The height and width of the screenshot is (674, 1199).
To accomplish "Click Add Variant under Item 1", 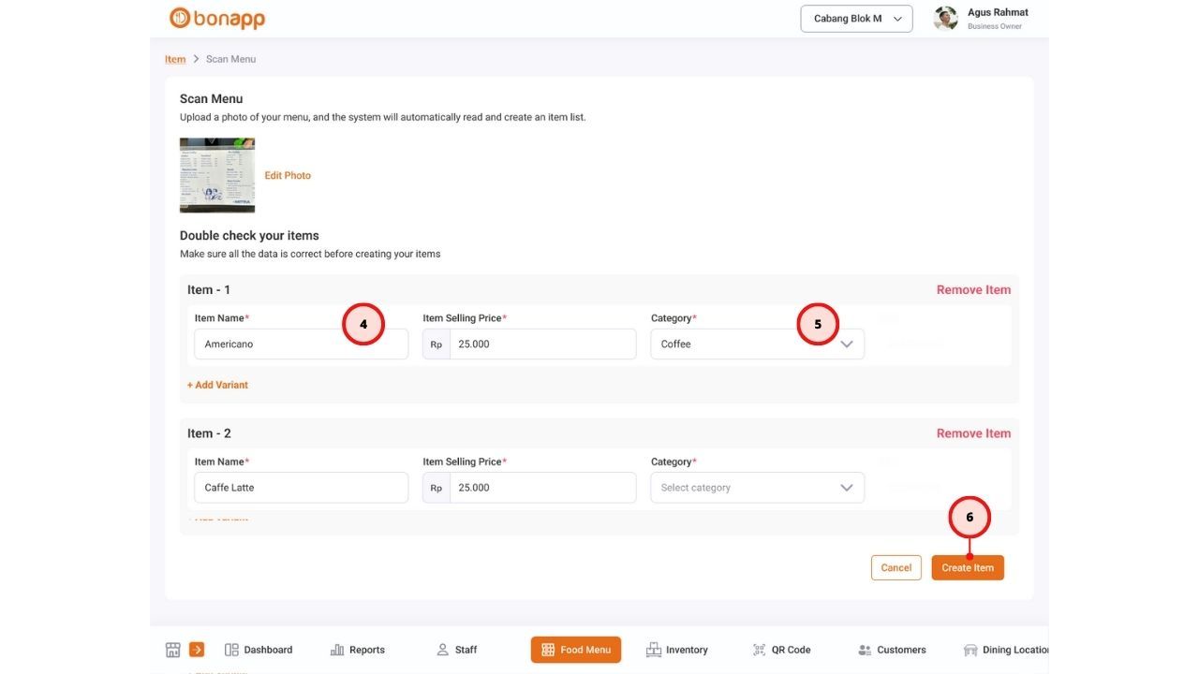I will click(217, 385).
